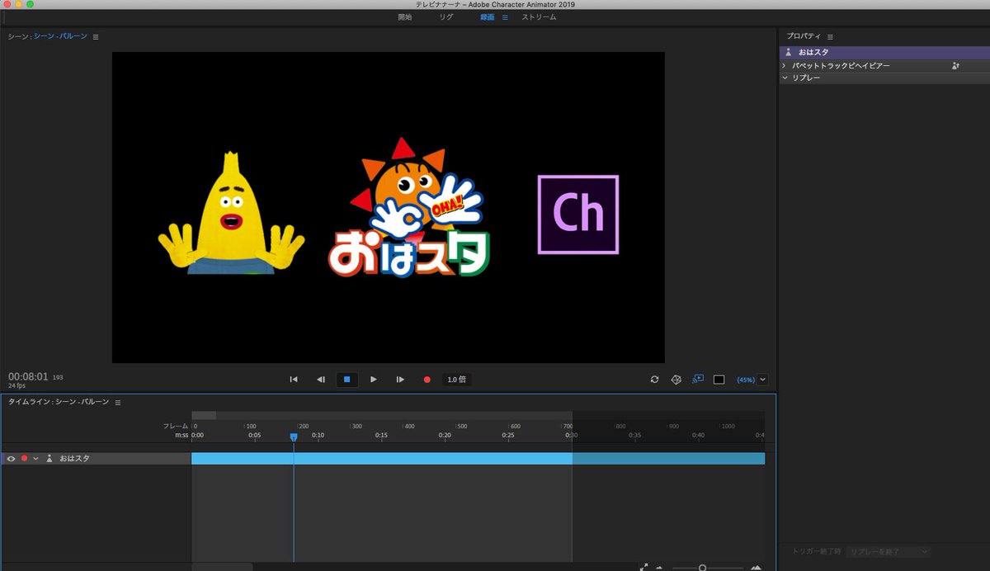Click the polygon mesh icon under the scene
Image resolution: width=990 pixels, height=571 pixels.
click(676, 380)
